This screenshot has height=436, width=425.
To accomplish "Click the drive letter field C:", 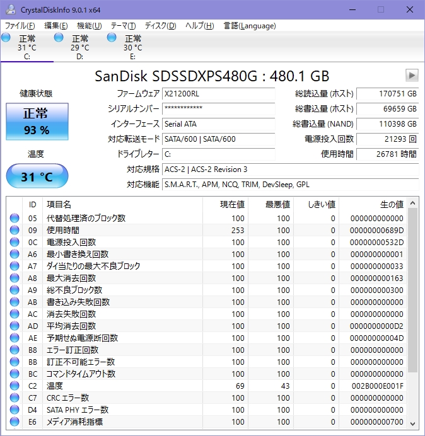I will (218, 154).
